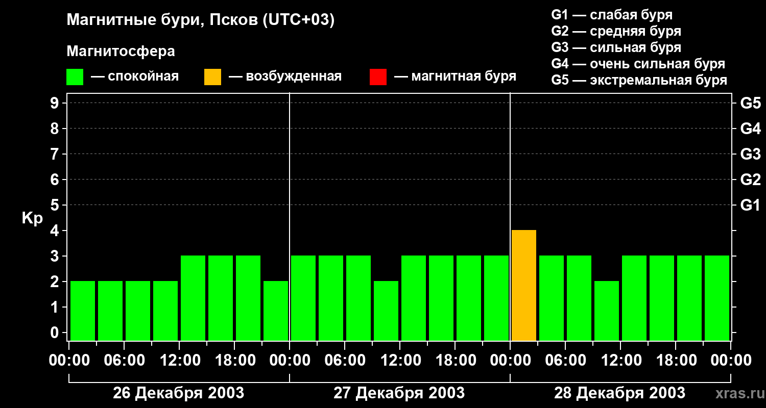The width and height of the screenshot is (766, 408).
Task: Click the 'G5 — экстремальная буря' legend line
Action: pyautogui.click(x=639, y=80)
